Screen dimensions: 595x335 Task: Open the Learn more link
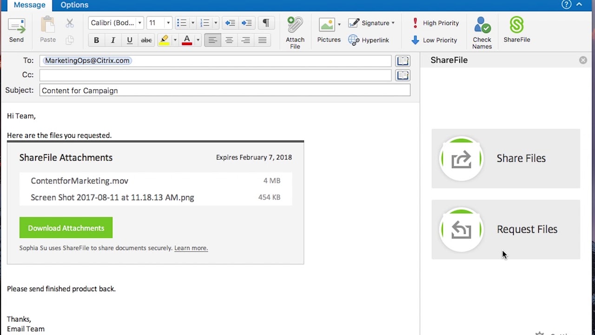[191, 248]
